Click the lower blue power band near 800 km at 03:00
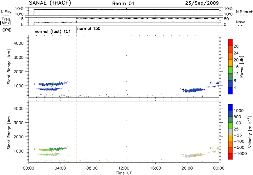The height and width of the screenshot is (175, 253). pos(48,89)
